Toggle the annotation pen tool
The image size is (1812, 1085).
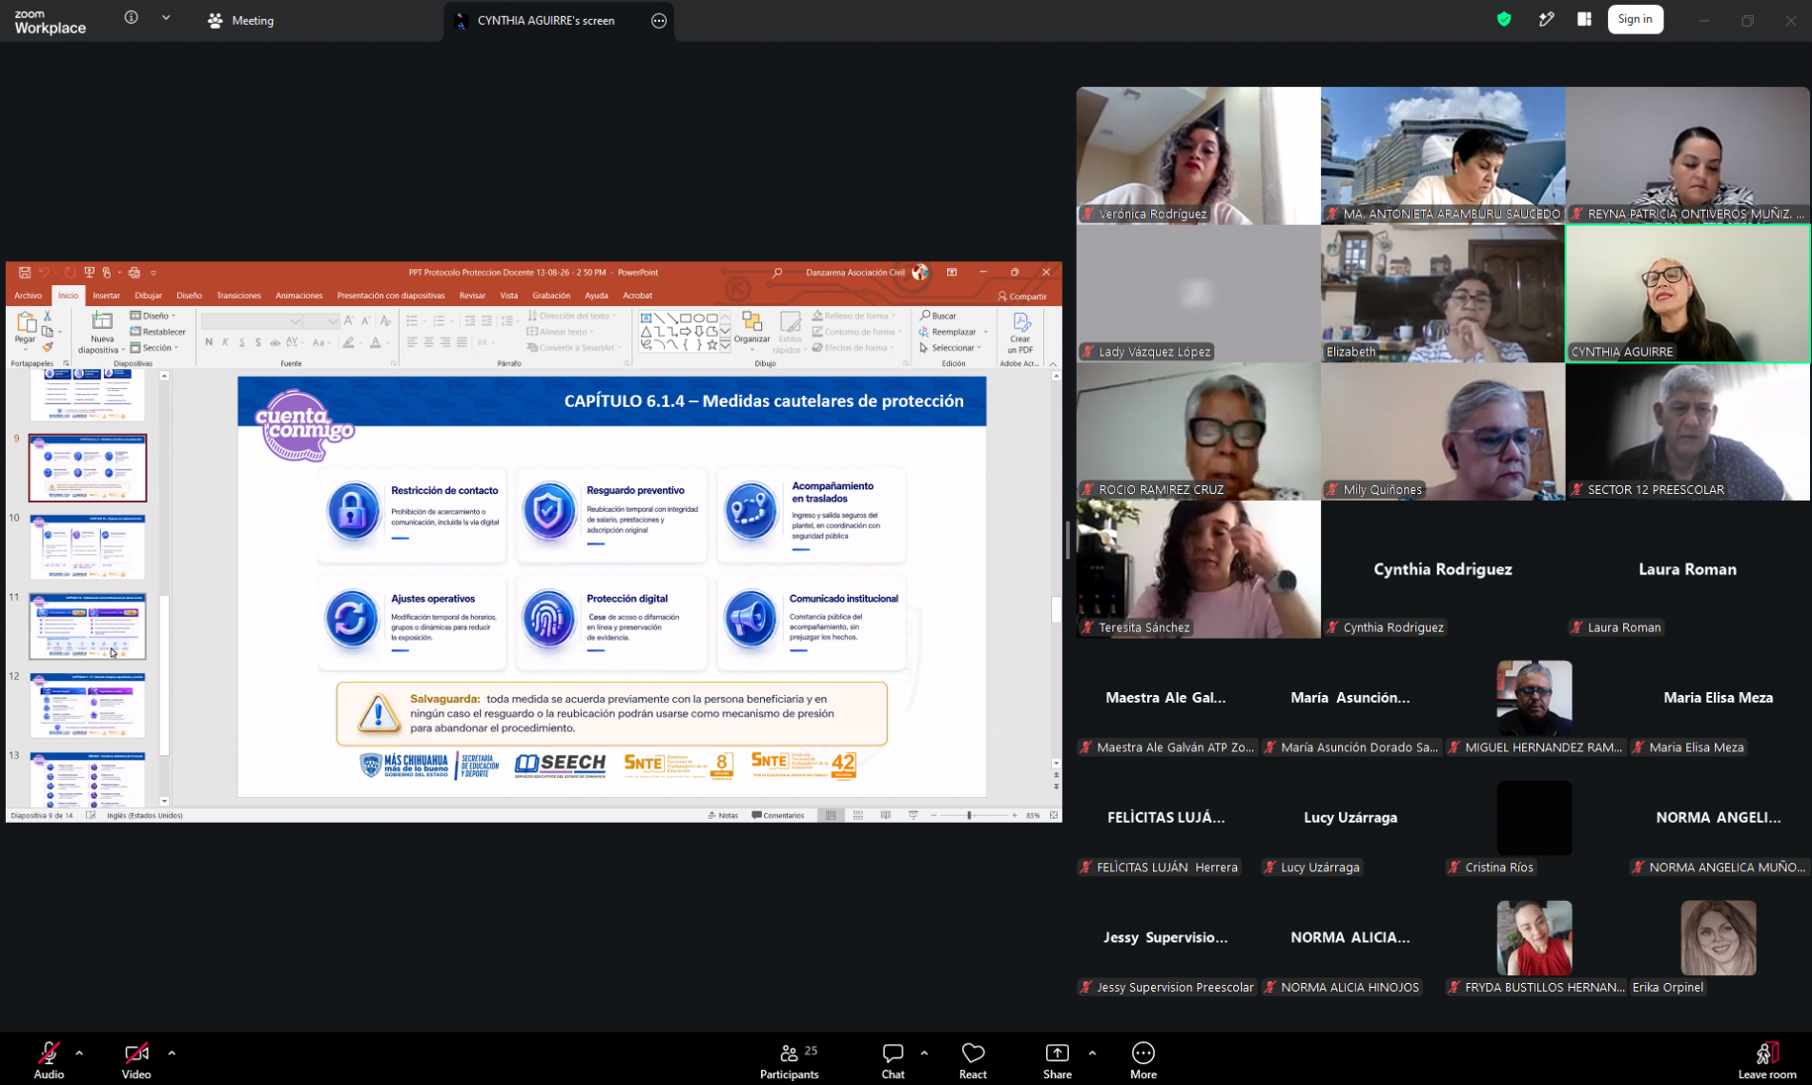pyautogui.click(x=1546, y=19)
